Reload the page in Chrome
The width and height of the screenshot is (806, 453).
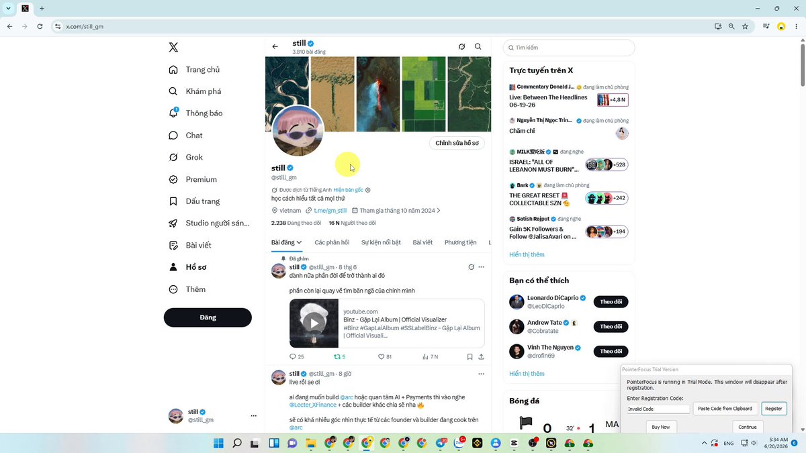(40, 26)
